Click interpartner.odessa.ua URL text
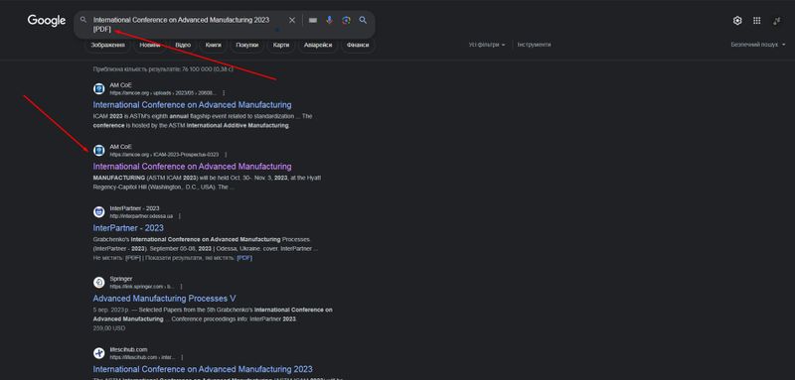The height and width of the screenshot is (380, 795). (141, 216)
